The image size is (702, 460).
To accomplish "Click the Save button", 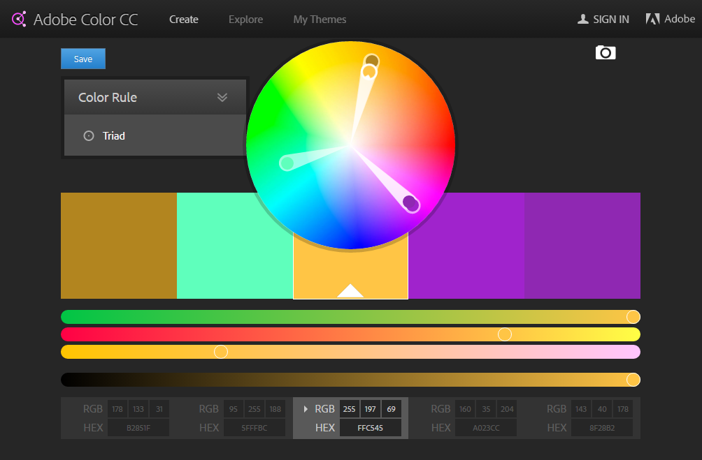I will 83,59.
